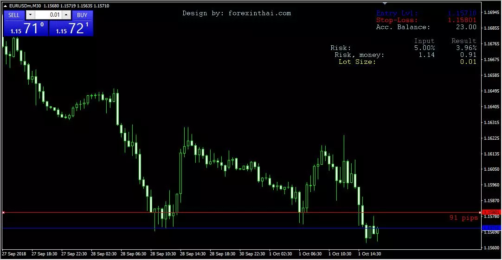Decrease lot volume with down arrow

point(31,15)
